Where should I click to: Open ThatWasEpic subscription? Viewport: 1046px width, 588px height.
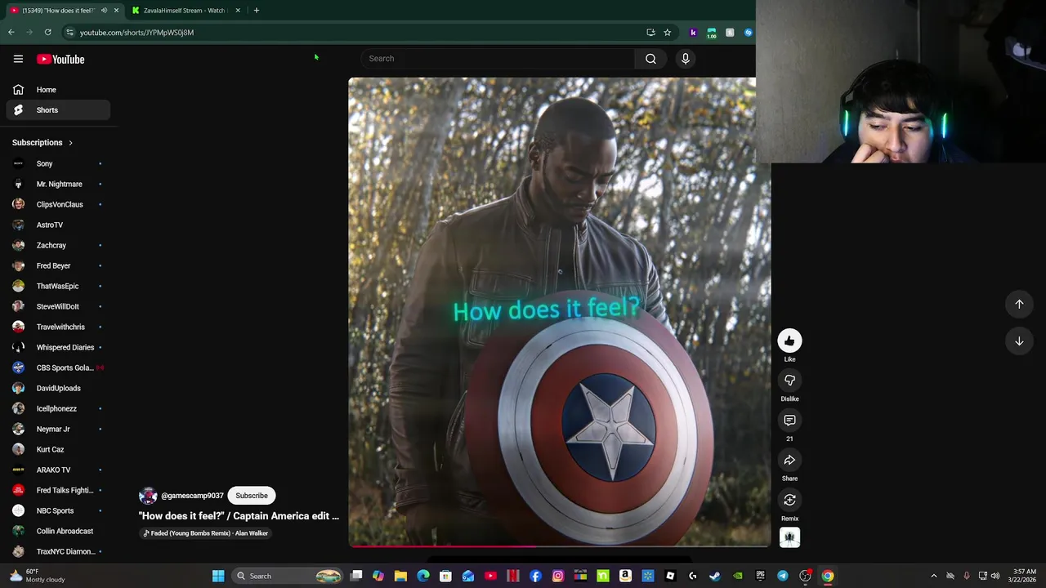pyautogui.click(x=57, y=286)
